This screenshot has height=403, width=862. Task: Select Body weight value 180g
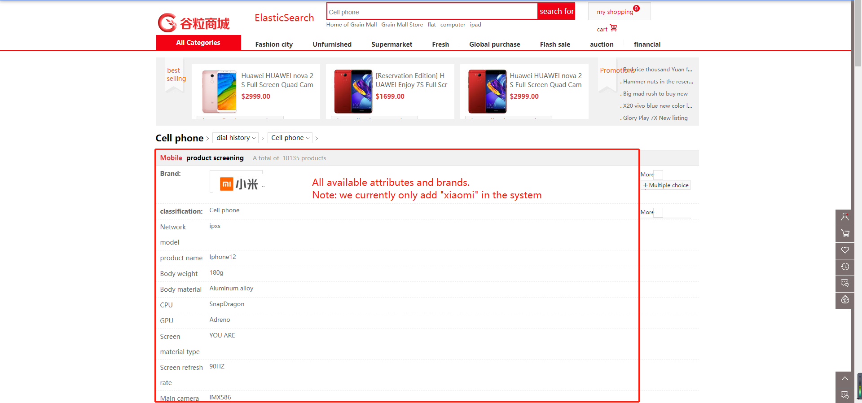tap(216, 273)
